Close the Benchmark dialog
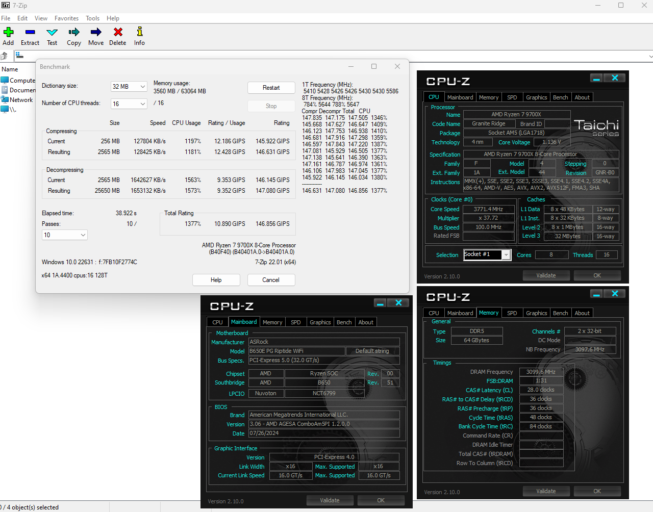The height and width of the screenshot is (512, 653). (397, 66)
